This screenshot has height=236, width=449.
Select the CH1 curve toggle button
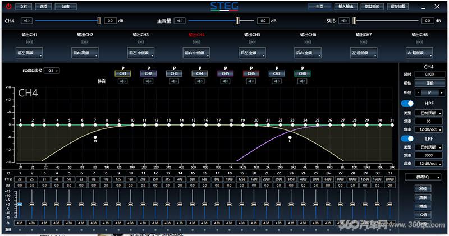(123, 73)
